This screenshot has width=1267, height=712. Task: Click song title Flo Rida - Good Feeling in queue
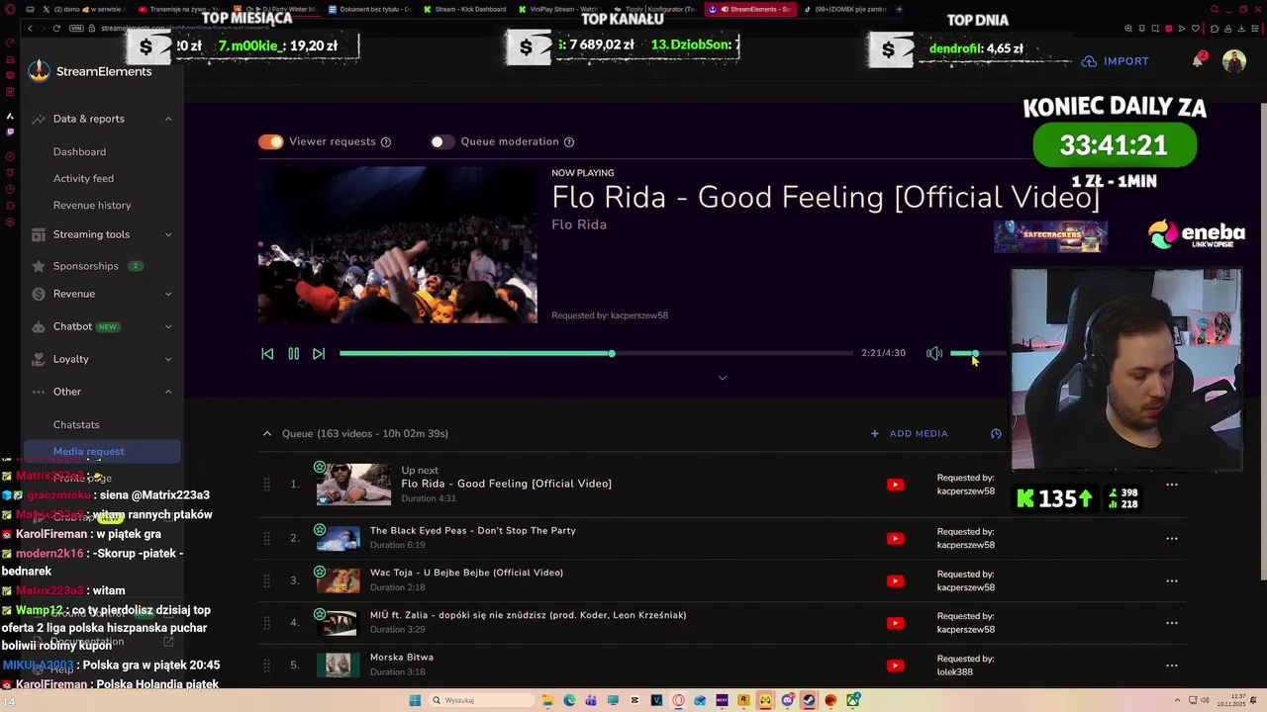[506, 484]
